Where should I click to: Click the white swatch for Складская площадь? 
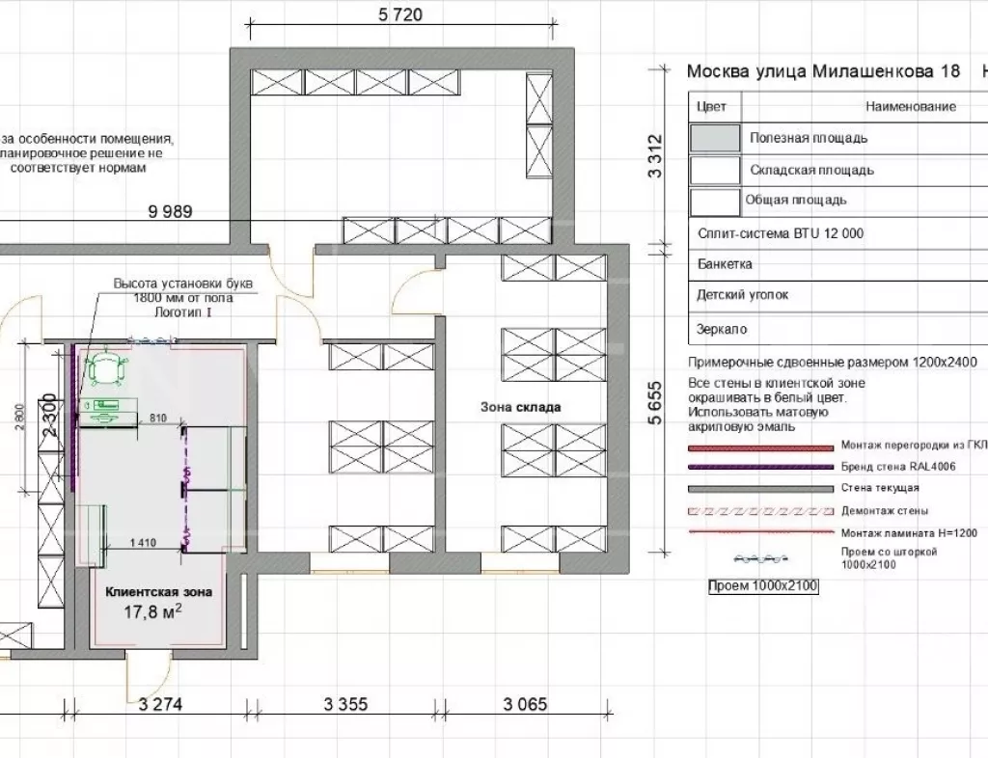[x=714, y=170]
